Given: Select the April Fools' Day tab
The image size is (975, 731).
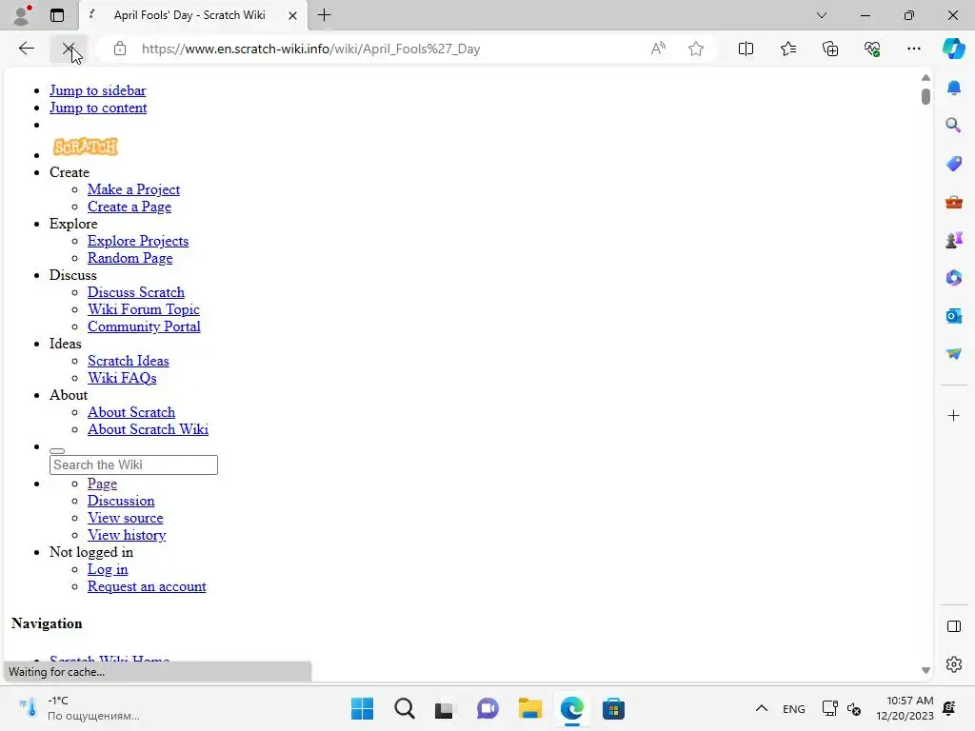Looking at the screenshot, I should point(192,15).
